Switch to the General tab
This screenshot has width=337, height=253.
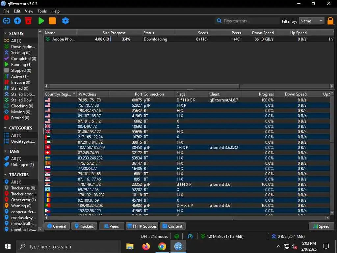click(x=57, y=226)
